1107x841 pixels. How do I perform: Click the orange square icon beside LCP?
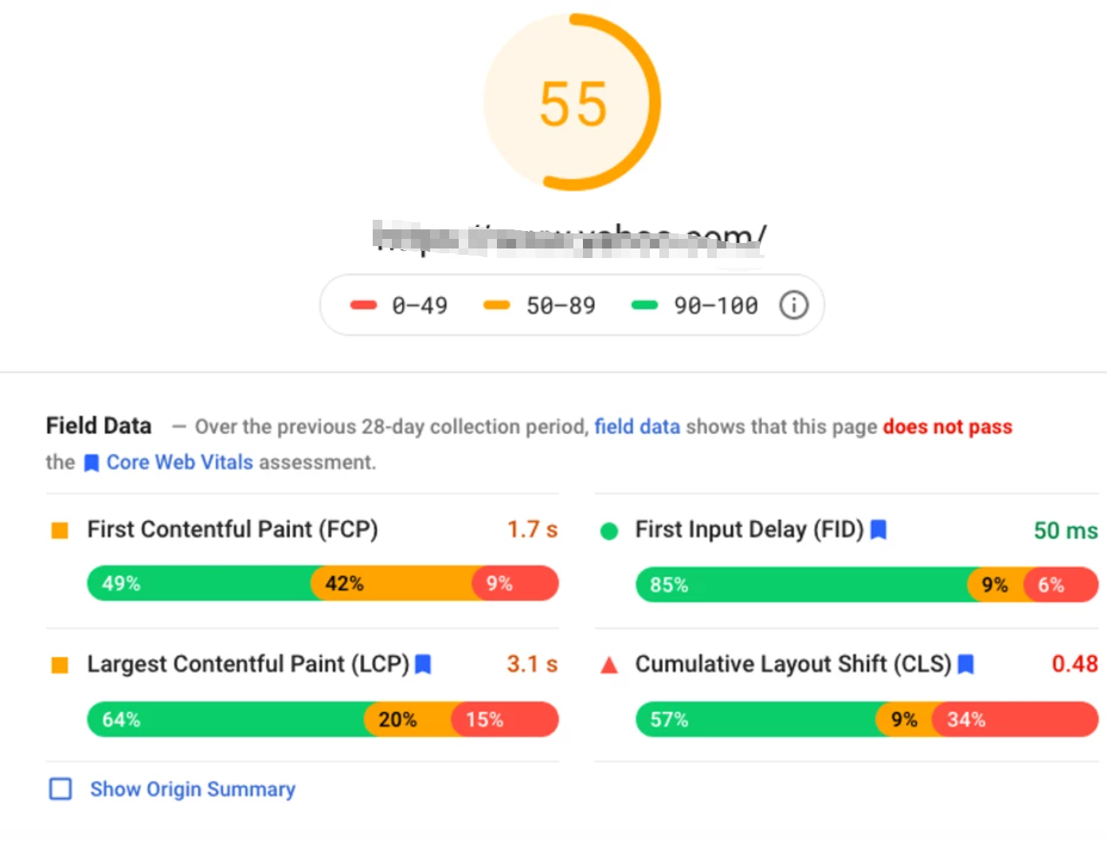[60, 664]
